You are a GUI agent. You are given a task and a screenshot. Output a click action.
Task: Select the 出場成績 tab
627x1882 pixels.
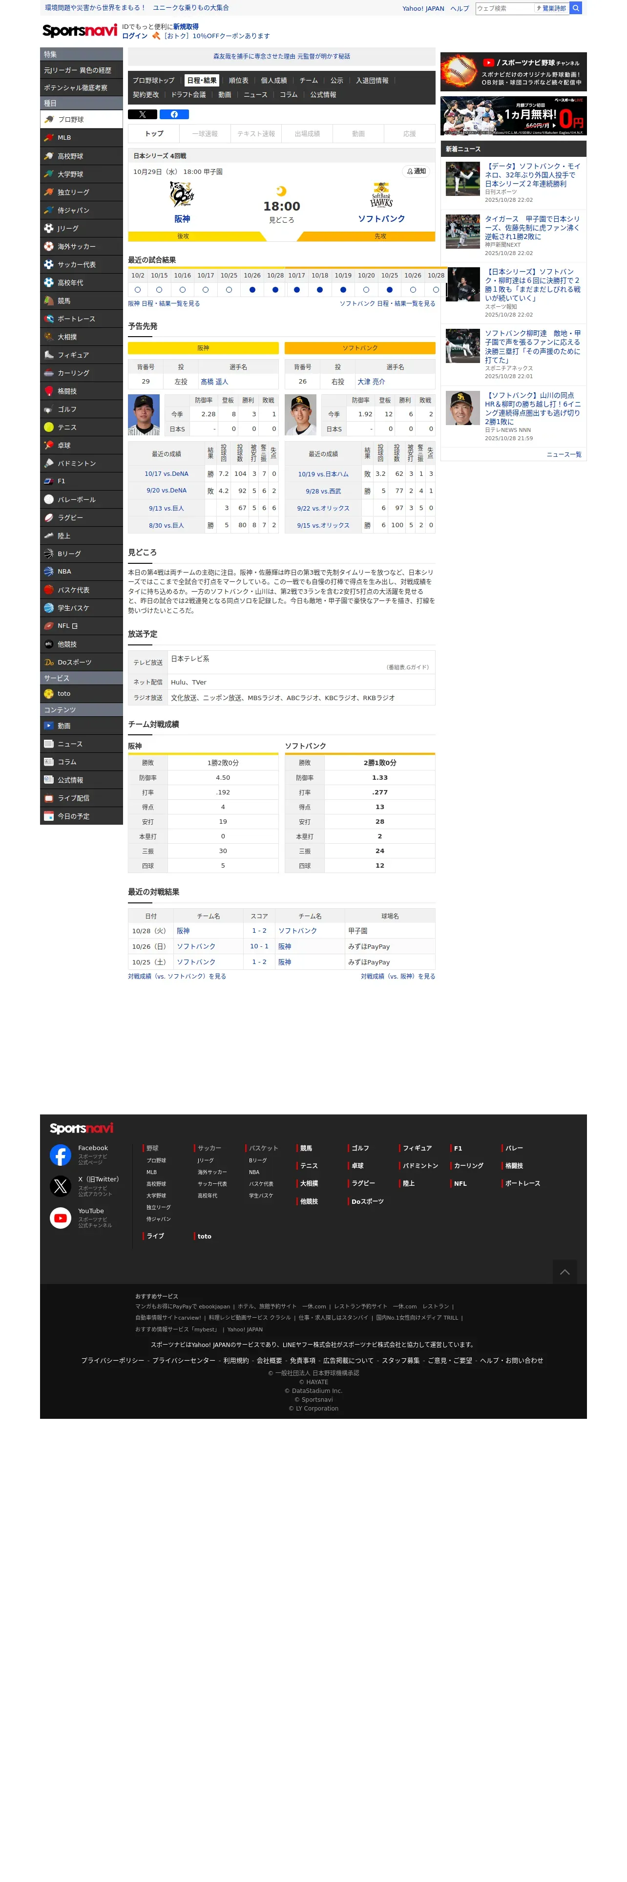(x=307, y=134)
